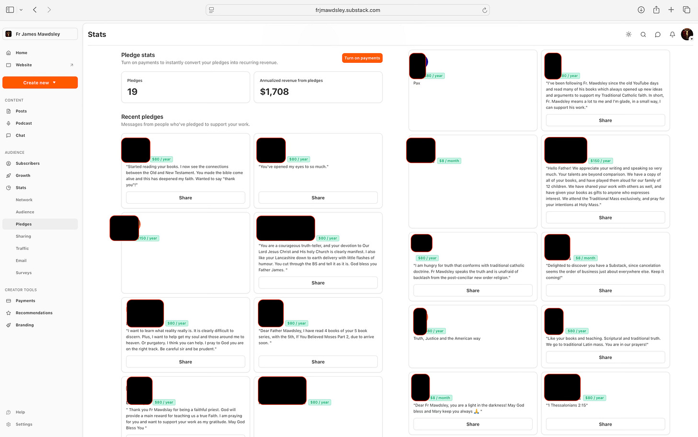Open profile avatar menu
Viewport: 698px width, 437px height.
[687, 34]
